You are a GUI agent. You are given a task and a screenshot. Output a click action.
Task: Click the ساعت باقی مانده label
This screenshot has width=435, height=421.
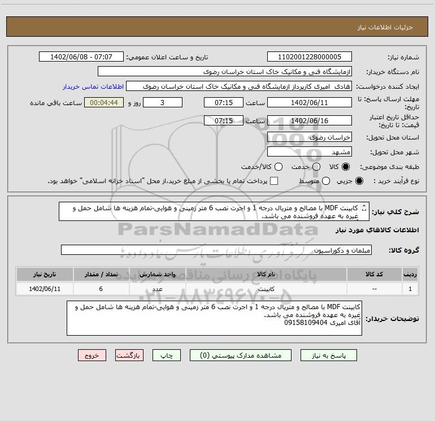click(56, 103)
